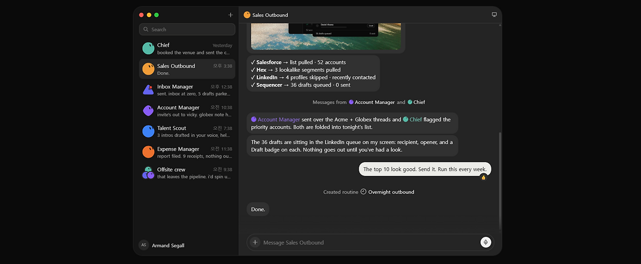Open the Inbox Manager conversation
Screen dimensions: 641x264
pyautogui.click(x=187, y=90)
